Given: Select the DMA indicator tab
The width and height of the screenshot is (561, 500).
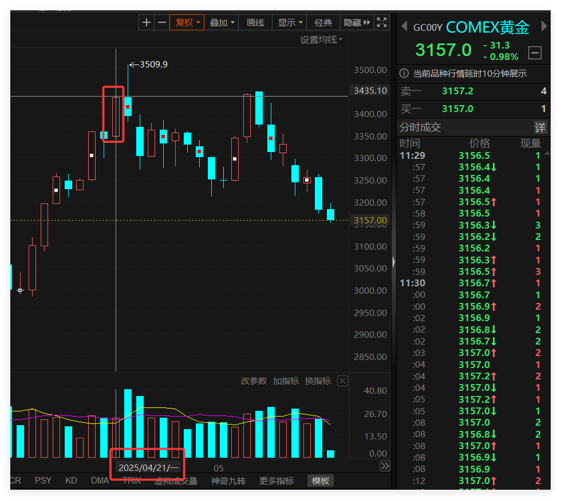Looking at the screenshot, I should point(100,481).
